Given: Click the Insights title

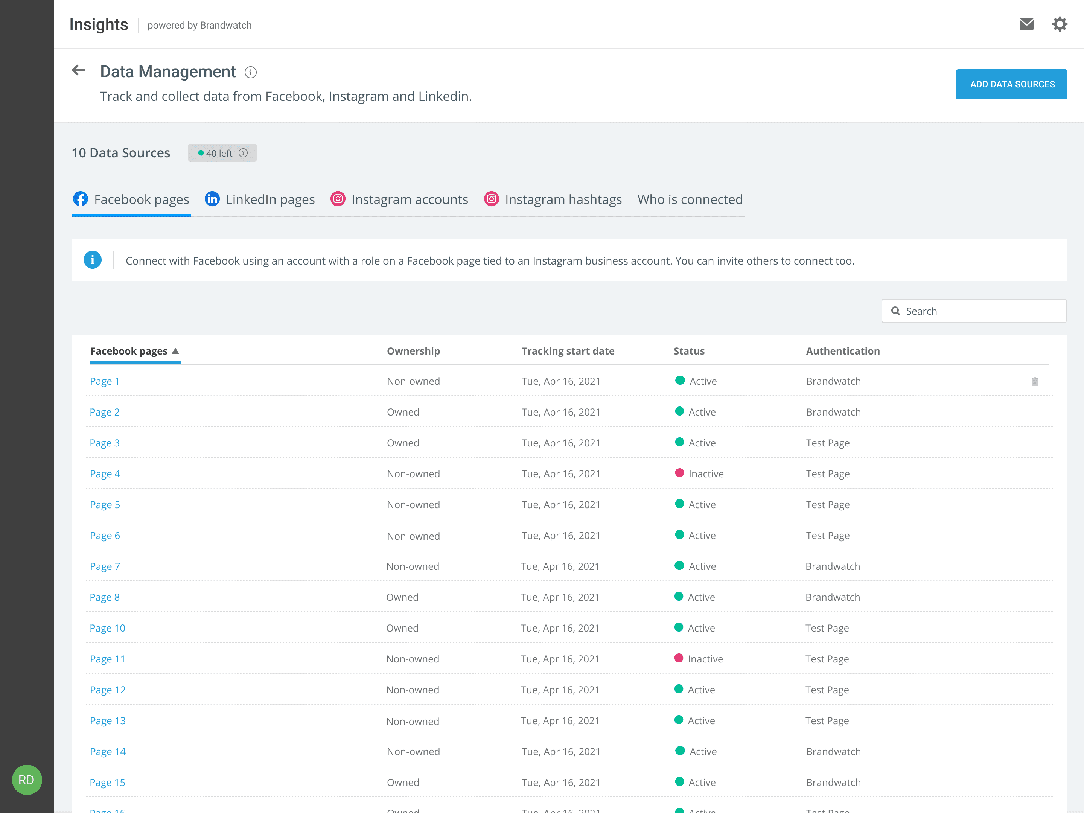Looking at the screenshot, I should 99,24.
